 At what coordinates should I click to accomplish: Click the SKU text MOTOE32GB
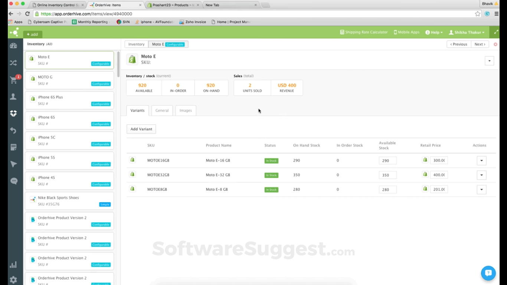pos(158,175)
